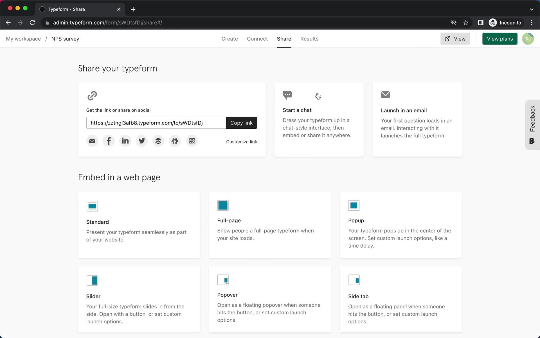Click the Product Hunt share icon
540x338 pixels.
(175, 141)
